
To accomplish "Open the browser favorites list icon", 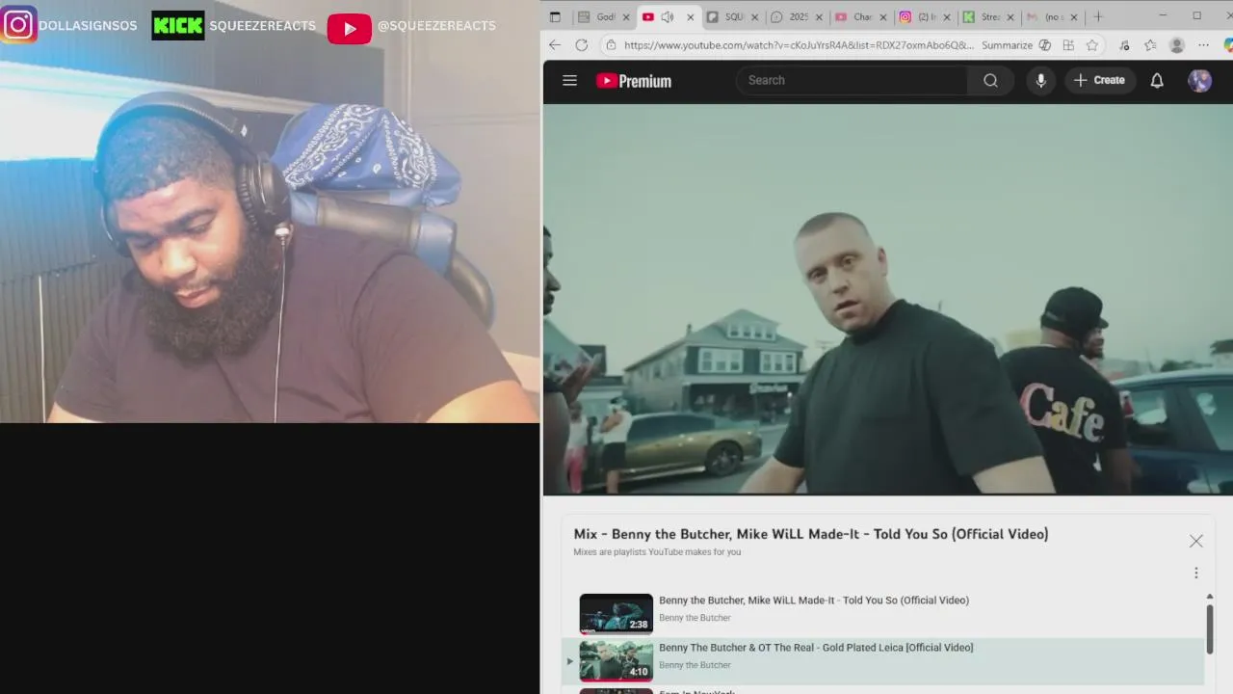I will click(x=1150, y=45).
